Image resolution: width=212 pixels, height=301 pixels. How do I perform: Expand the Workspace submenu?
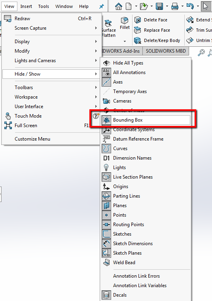click(51, 97)
